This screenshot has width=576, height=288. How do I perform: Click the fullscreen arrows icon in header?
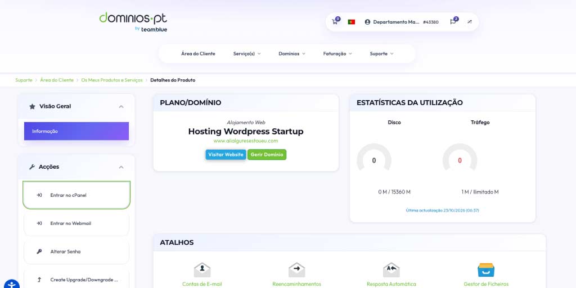point(470,22)
